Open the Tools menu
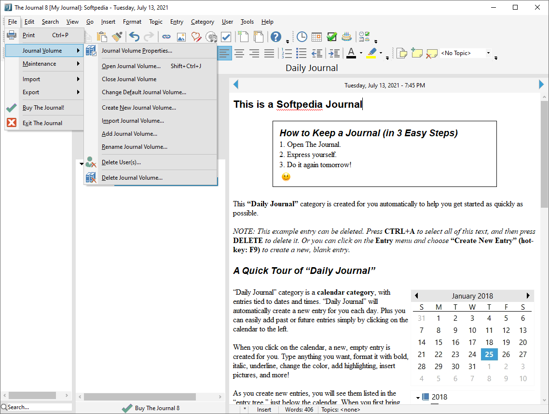 247,22
